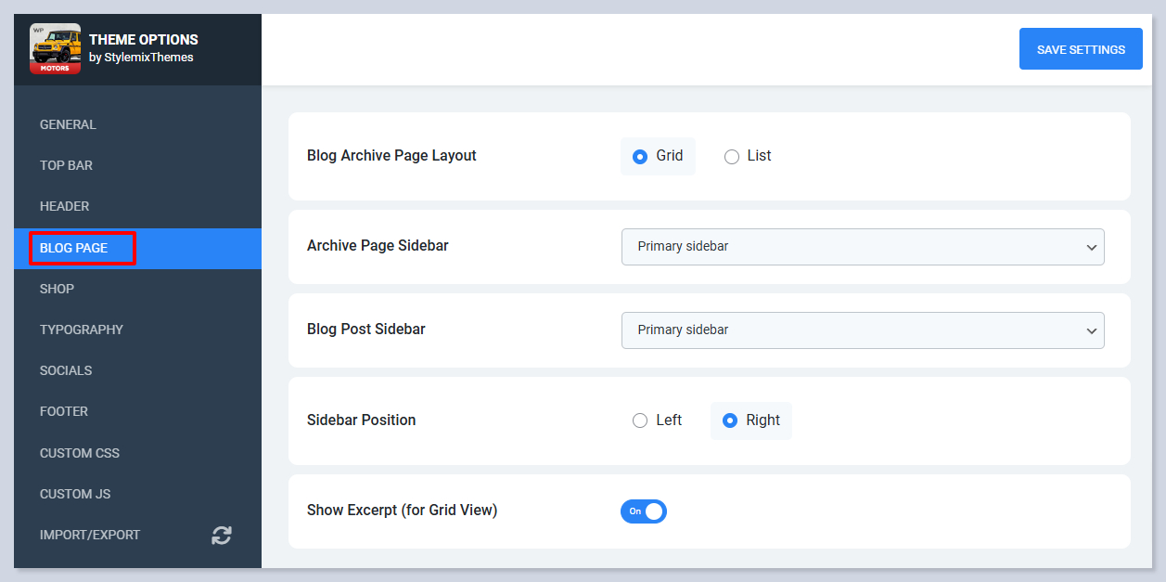Image resolution: width=1166 pixels, height=582 pixels.
Task: Choose Left sidebar position
Action: 640,420
